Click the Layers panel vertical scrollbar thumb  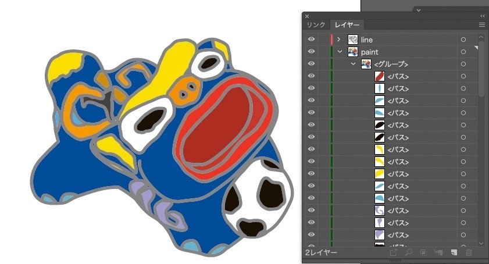(x=481, y=69)
